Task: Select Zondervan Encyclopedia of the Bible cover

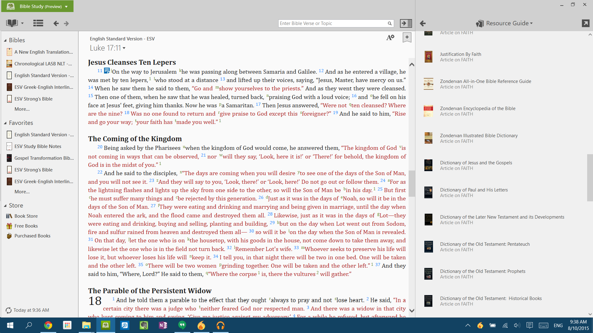Action: (428, 111)
